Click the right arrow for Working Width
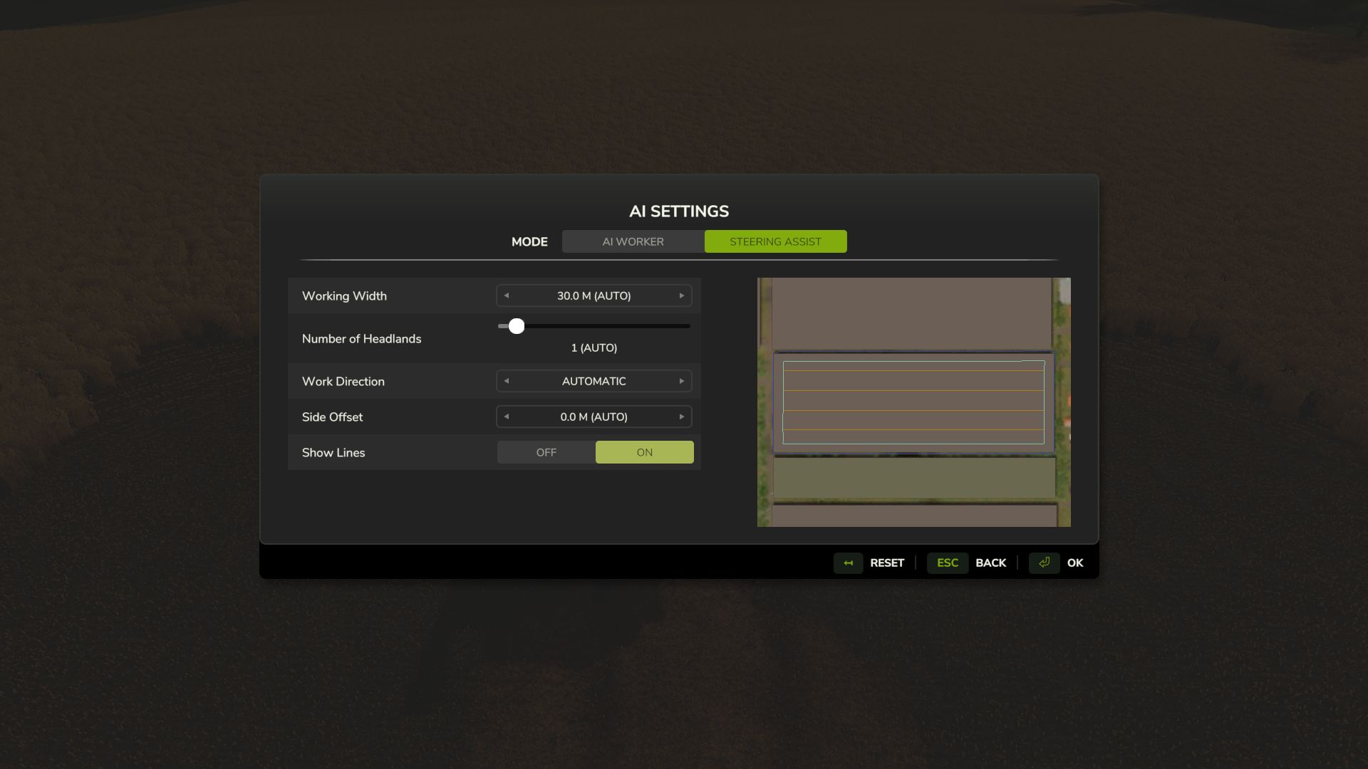The width and height of the screenshot is (1368, 769). 681,295
